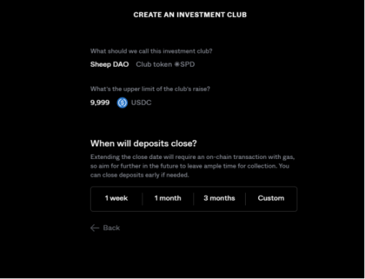365x279 pixels.
Task: Click the SPD ticker text
Action: tap(187, 64)
